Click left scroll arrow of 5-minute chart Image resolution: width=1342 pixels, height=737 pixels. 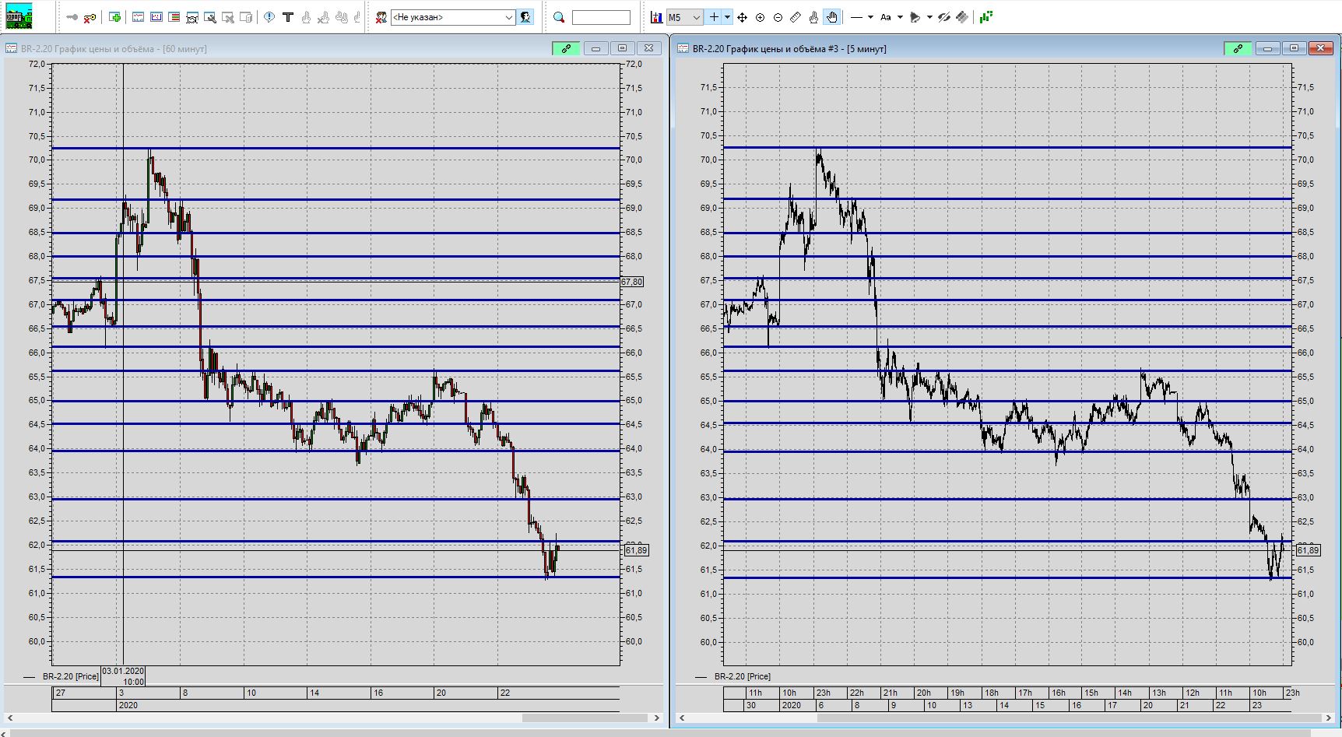(682, 718)
